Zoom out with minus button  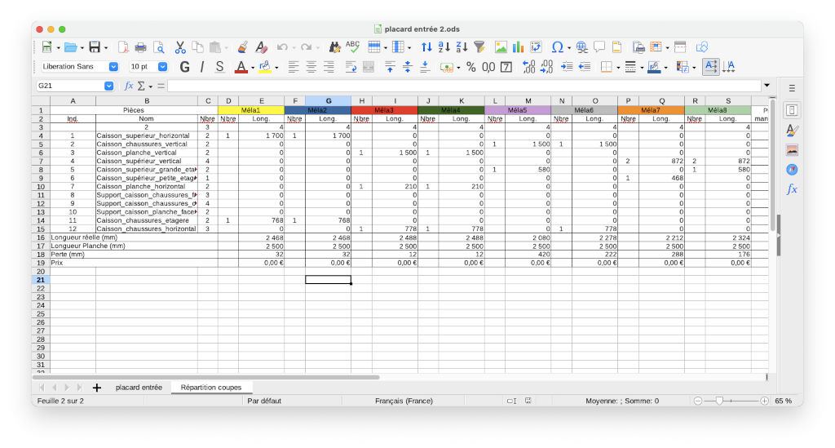(698, 401)
